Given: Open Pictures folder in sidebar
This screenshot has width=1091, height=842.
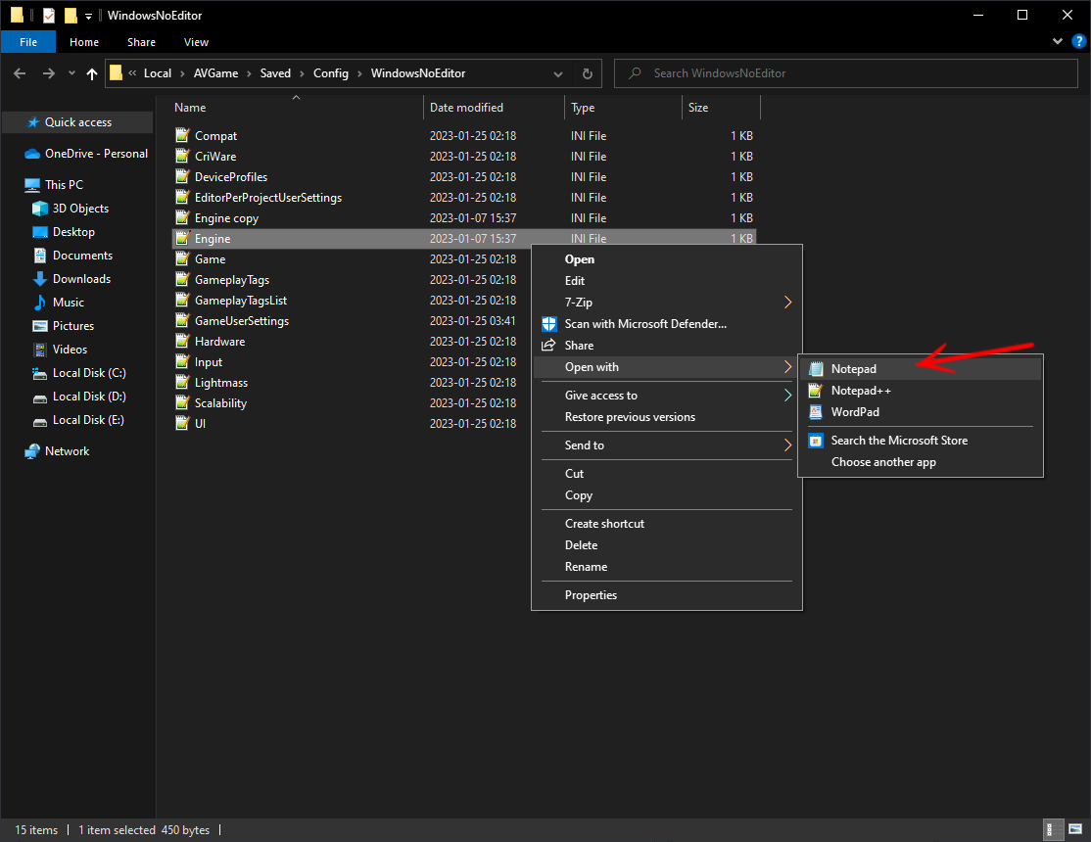Looking at the screenshot, I should 64,326.
